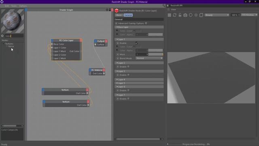Click the material preview sphere thumbnail
259x146 pixels.
coord(13,21)
